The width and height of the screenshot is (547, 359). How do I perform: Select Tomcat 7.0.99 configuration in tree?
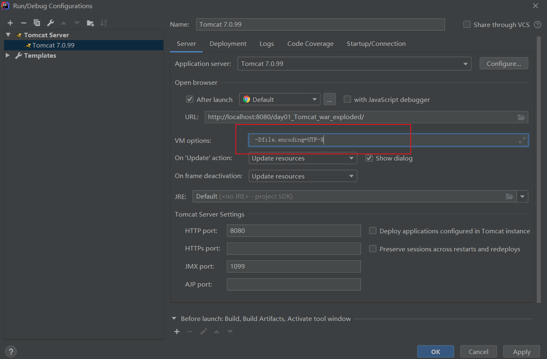(84, 45)
